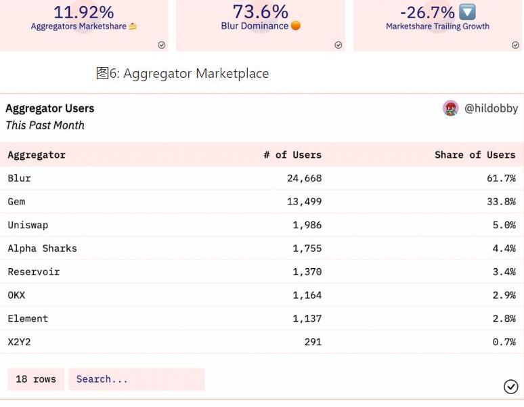The height and width of the screenshot is (407, 524).
Task: Click the 73.6% Blur Dominance value
Action: [x=260, y=12]
